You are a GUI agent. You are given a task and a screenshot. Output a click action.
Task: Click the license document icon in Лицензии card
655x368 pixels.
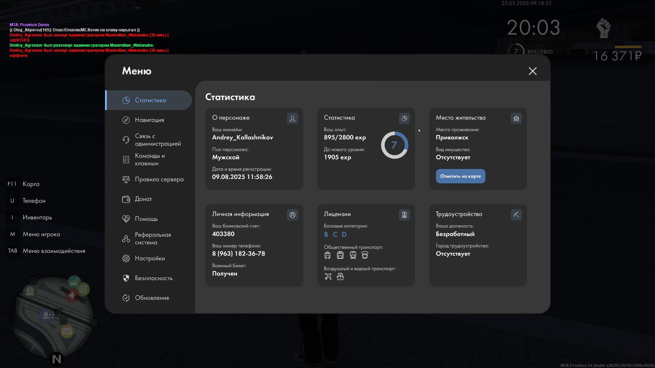[404, 215]
